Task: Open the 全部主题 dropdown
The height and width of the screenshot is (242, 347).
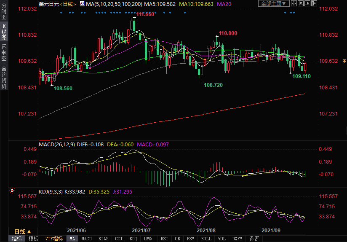Action: [273, 4]
